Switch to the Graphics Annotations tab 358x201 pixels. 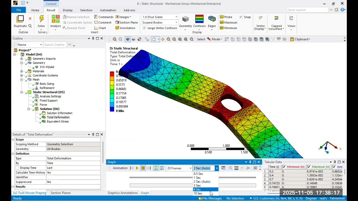pyautogui.click(x=123, y=193)
